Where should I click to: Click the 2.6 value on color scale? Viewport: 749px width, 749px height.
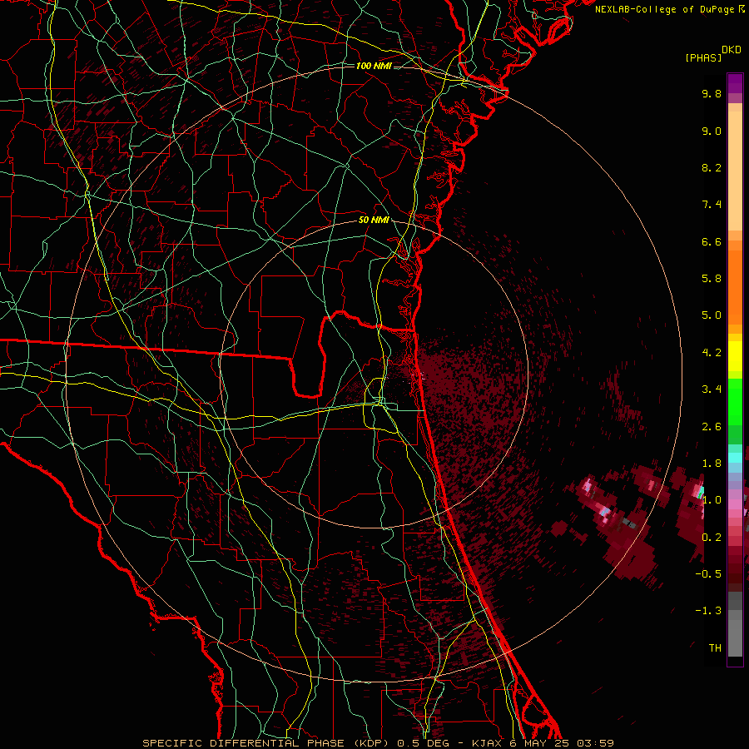[712, 427]
